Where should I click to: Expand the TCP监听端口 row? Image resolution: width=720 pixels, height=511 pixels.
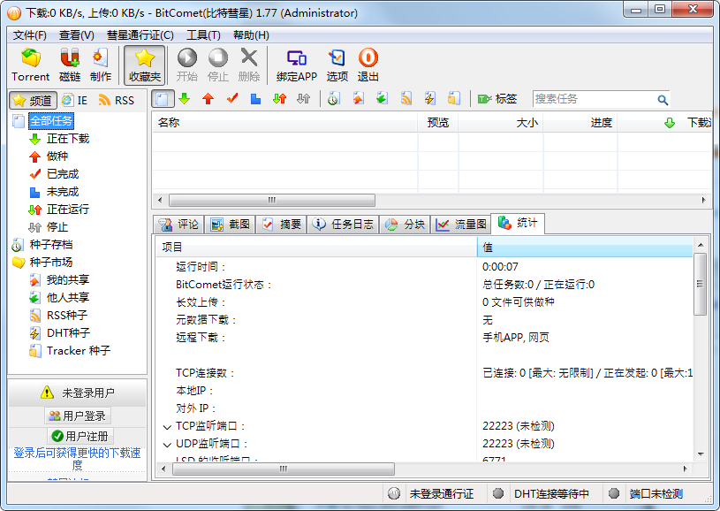pyautogui.click(x=167, y=426)
